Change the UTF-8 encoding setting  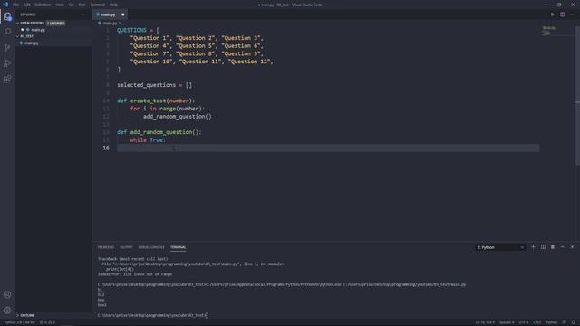tap(524, 322)
